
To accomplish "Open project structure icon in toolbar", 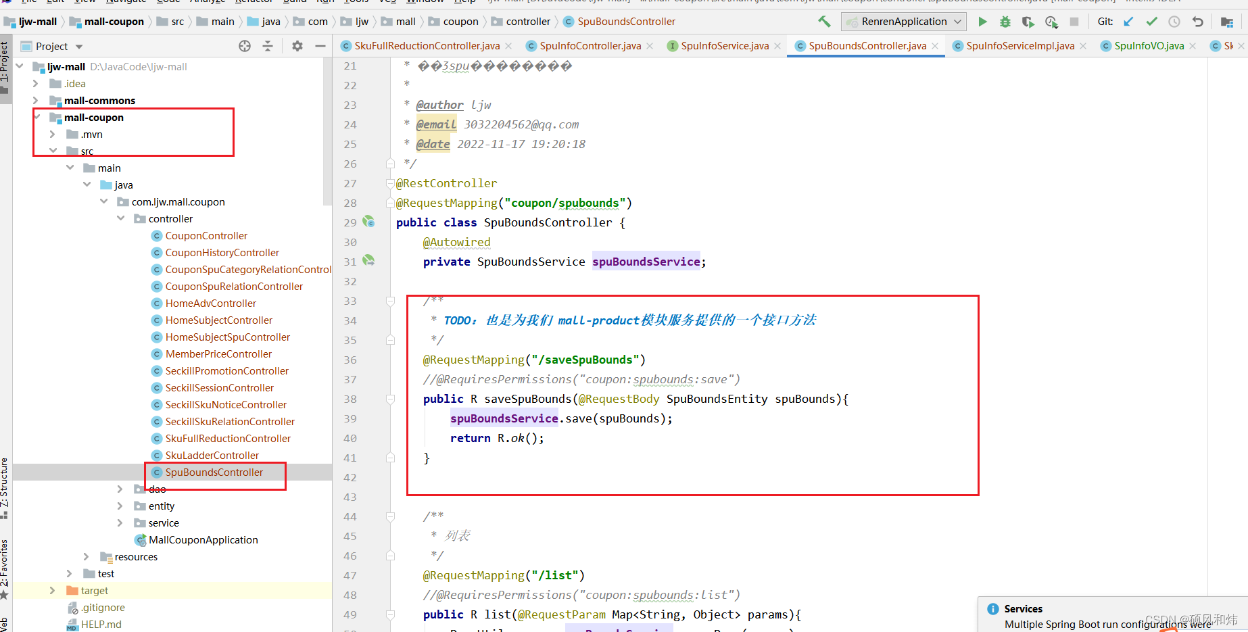I will pyautogui.click(x=1227, y=22).
